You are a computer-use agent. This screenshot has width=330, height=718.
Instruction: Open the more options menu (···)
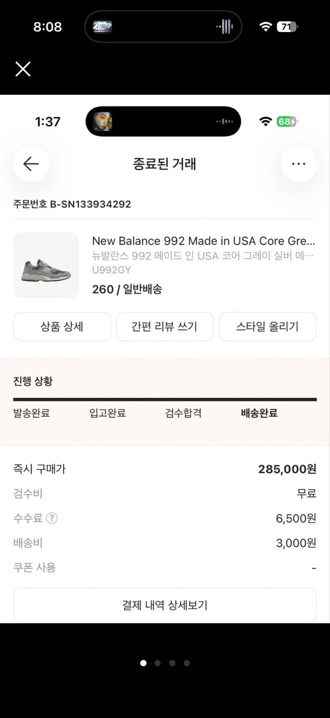[x=299, y=164]
